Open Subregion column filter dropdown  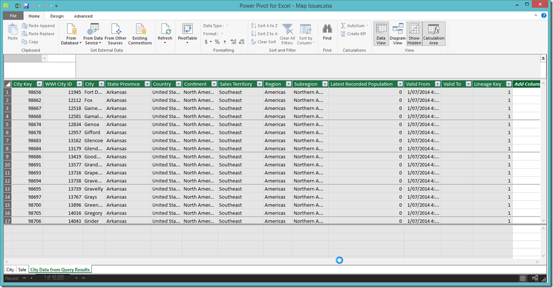click(x=325, y=84)
